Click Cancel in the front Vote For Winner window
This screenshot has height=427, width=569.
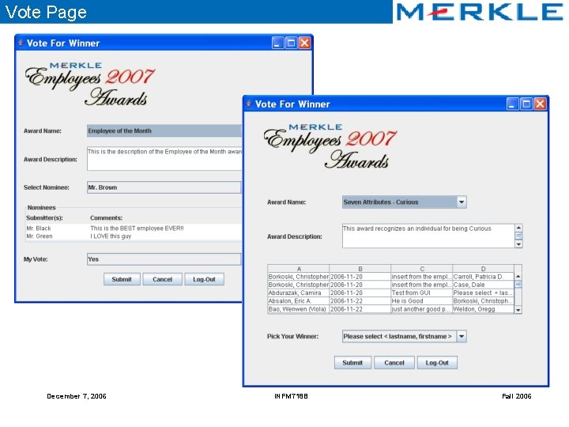tap(394, 363)
